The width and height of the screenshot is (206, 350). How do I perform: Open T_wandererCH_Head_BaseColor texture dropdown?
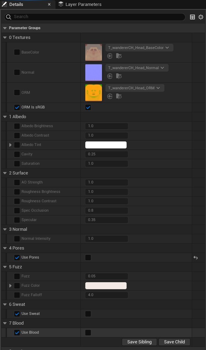coord(139,48)
